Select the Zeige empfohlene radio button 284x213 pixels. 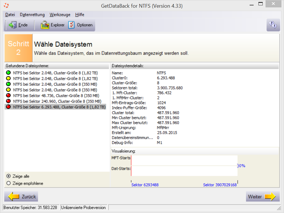9,183
